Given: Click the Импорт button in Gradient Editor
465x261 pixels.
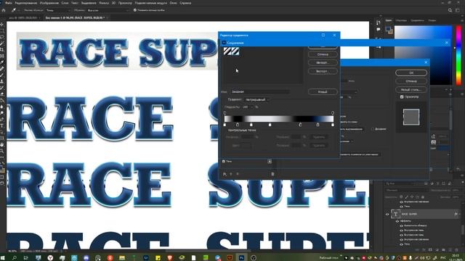Looking at the screenshot, I should [x=323, y=63].
